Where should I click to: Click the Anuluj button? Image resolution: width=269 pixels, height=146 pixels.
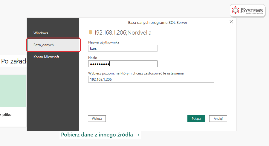[218, 119]
